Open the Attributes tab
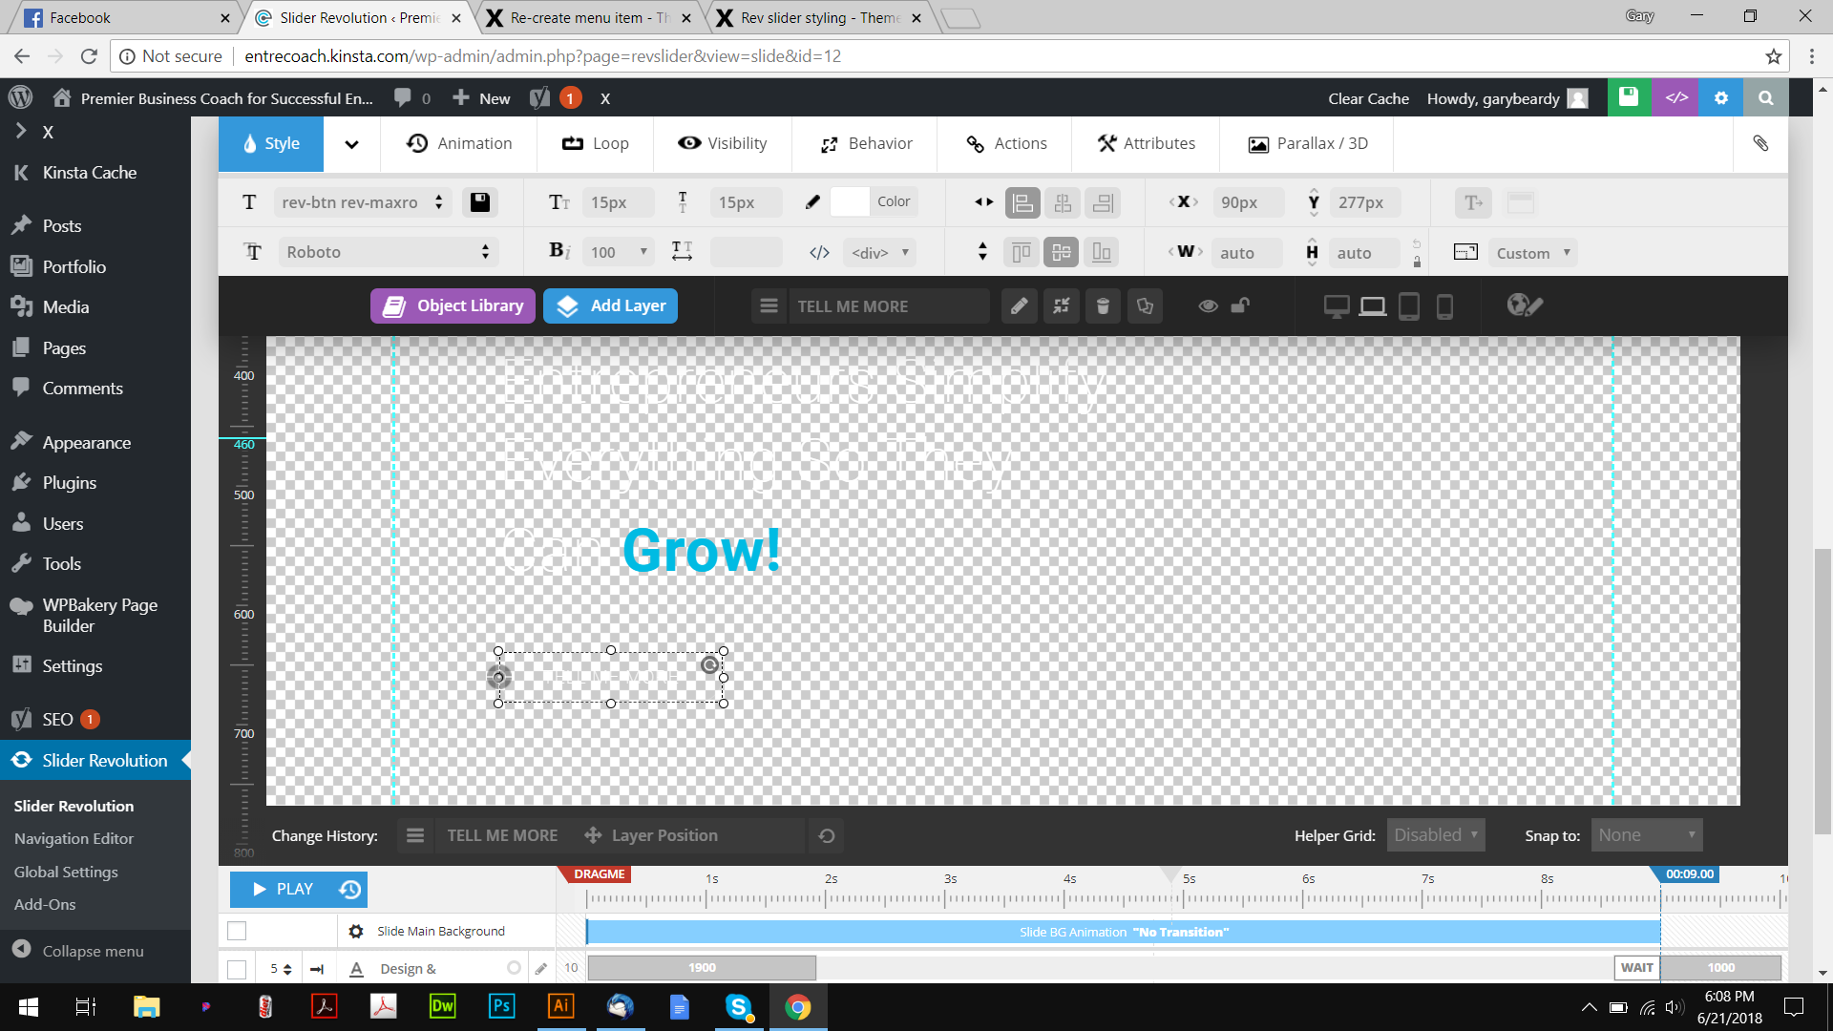The image size is (1833, 1031). click(1147, 143)
